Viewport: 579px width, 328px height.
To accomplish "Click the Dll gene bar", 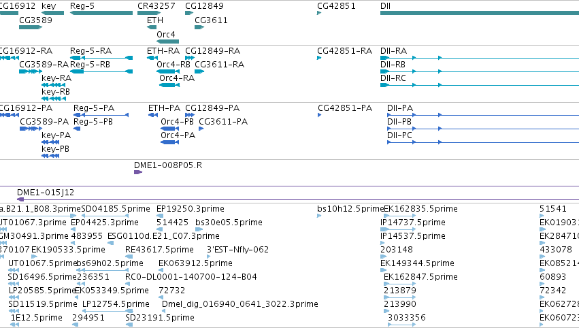I will 480,13.
